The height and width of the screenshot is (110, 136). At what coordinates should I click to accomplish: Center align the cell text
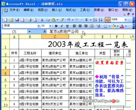point(80,26)
